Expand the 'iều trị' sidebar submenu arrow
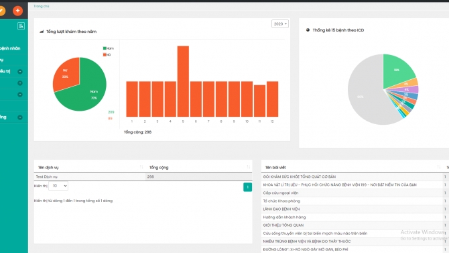This screenshot has height=253, width=449. pyautogui.click(x=20, y=71)
